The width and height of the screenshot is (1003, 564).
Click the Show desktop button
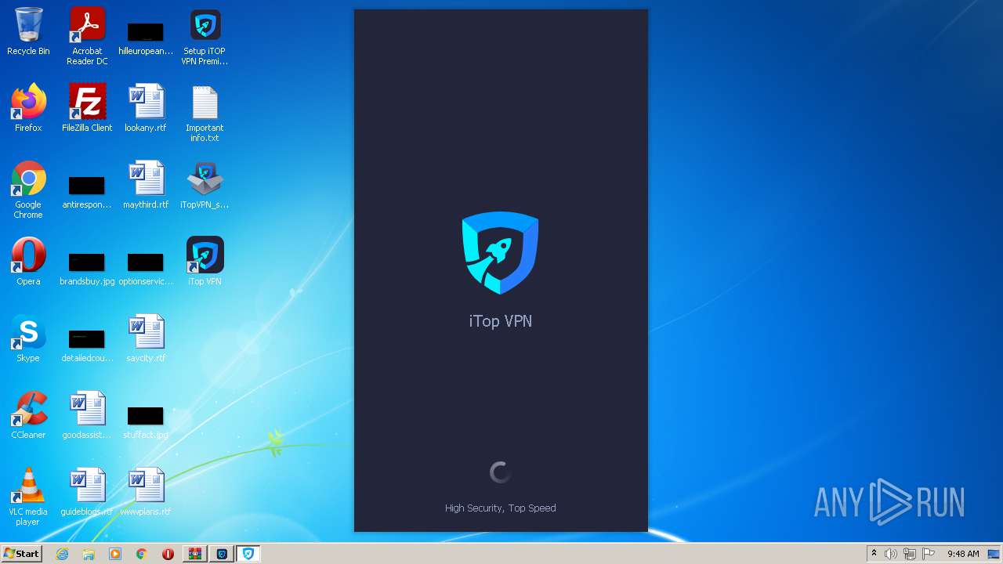click(995, 554)
